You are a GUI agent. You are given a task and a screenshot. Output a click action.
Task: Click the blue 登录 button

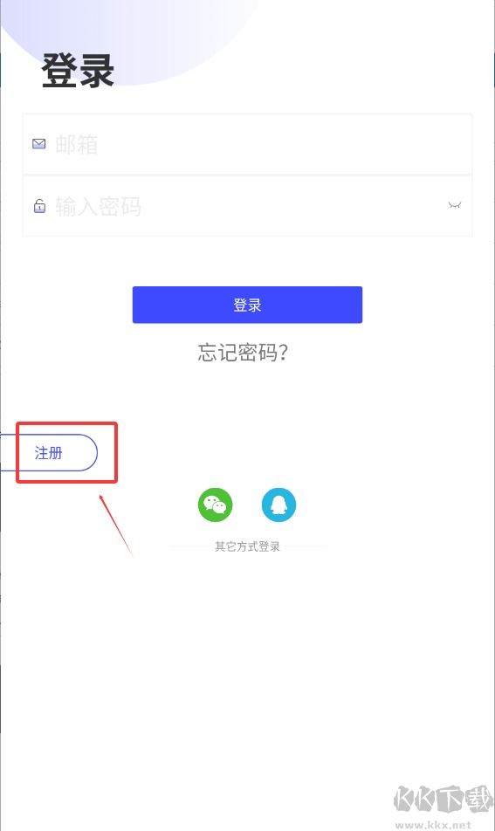247,305
